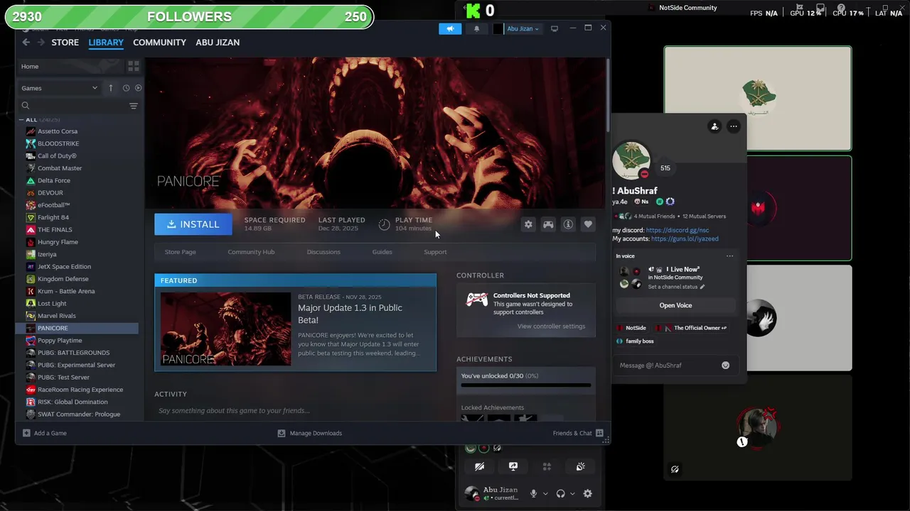Select PUBG: BATTLEGROUNDS in library list
Viewport: 910px width, 511px height.
[x=73, y=353]
